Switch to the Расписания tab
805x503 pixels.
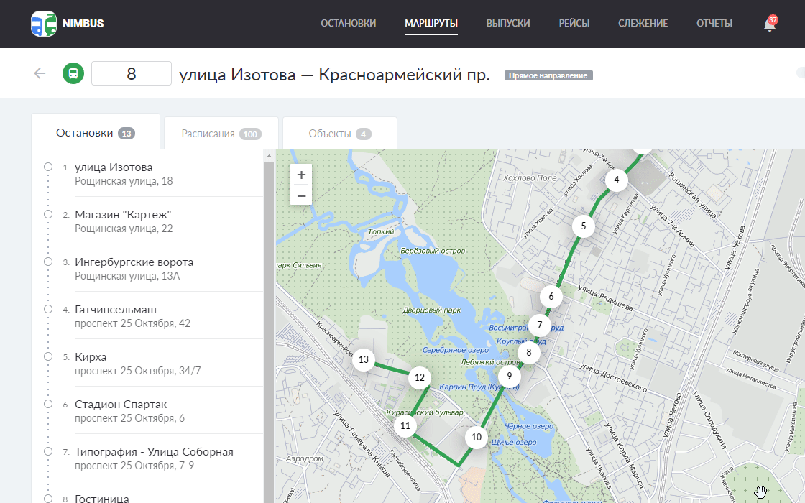tap(221, 134)
